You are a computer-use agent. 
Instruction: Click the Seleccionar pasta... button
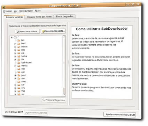click(53, 31)
